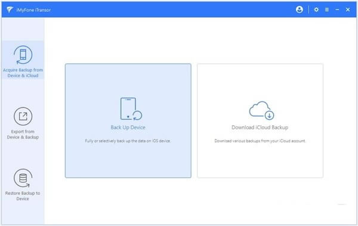The image size is (358, 226).
Task: Click the iMyFone logo in title bar
Action: (x=10, y=10)
